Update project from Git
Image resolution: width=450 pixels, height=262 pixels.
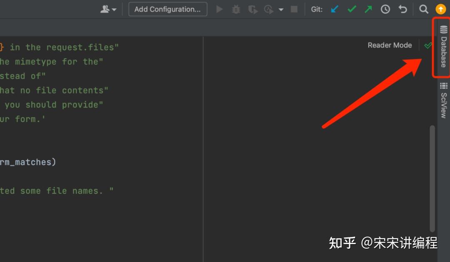[x=334, y=9]
